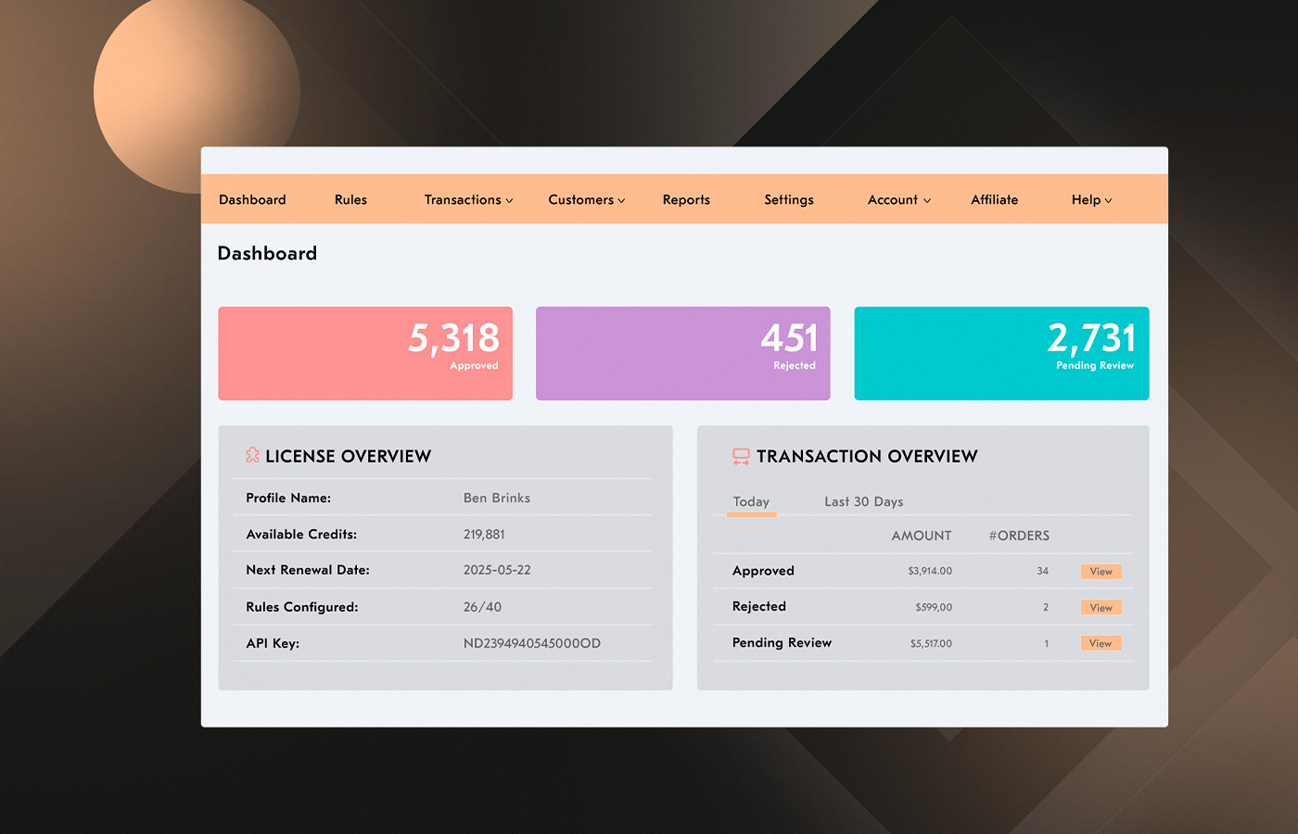
Task: Open the 5,318 Approved card
Action: point(365,353)
